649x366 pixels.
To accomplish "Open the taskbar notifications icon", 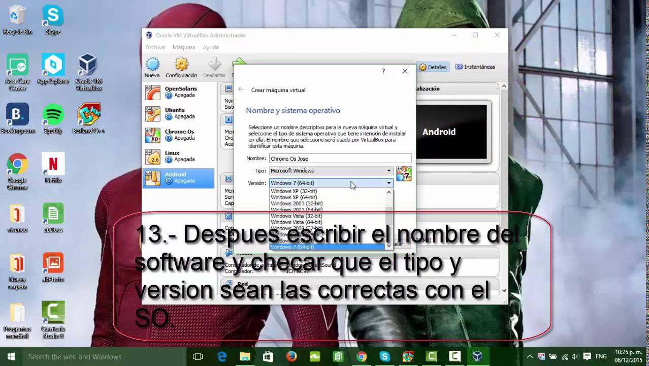I will (587, 357).
